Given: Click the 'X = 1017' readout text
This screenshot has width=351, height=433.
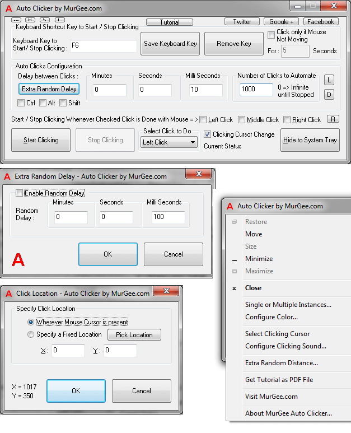Looking at the screenshot, I should click(x=24, y=387).
